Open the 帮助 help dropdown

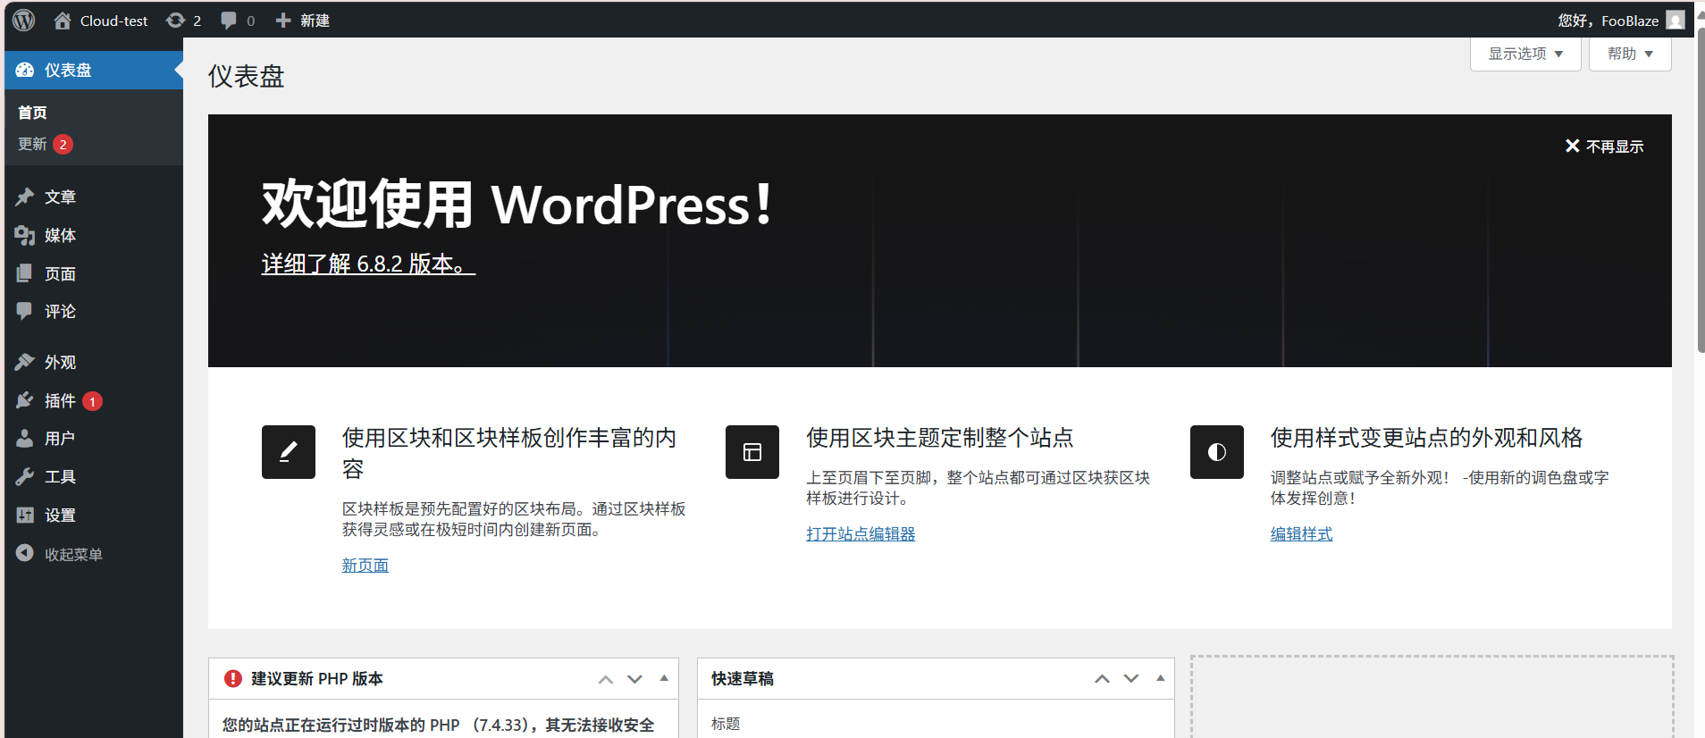[1630, 54]
